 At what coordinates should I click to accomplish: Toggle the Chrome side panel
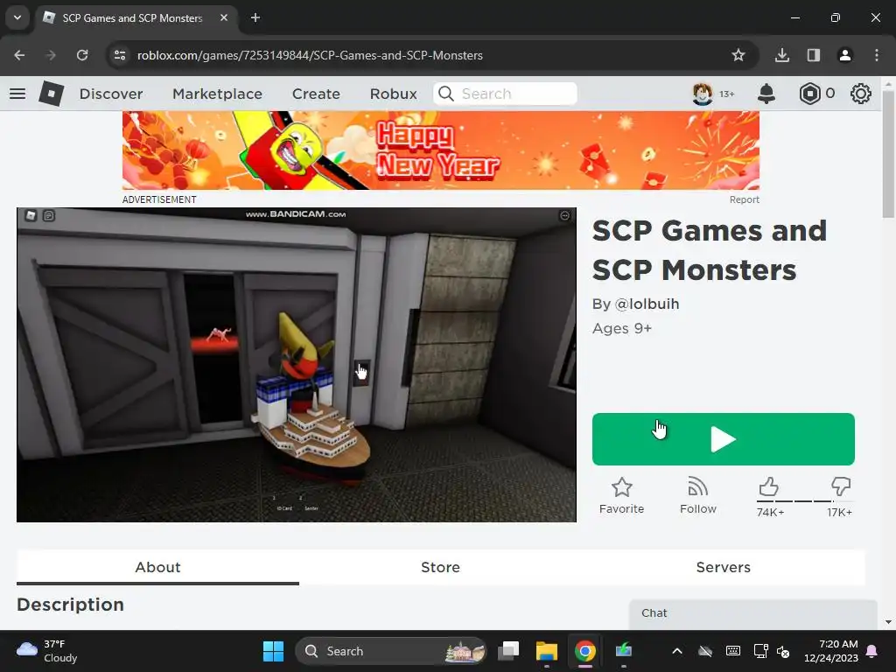[813, 55]
